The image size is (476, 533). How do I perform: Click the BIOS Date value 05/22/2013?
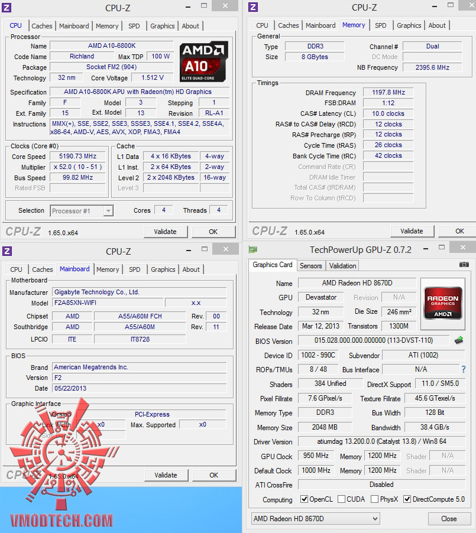point(140,388)
